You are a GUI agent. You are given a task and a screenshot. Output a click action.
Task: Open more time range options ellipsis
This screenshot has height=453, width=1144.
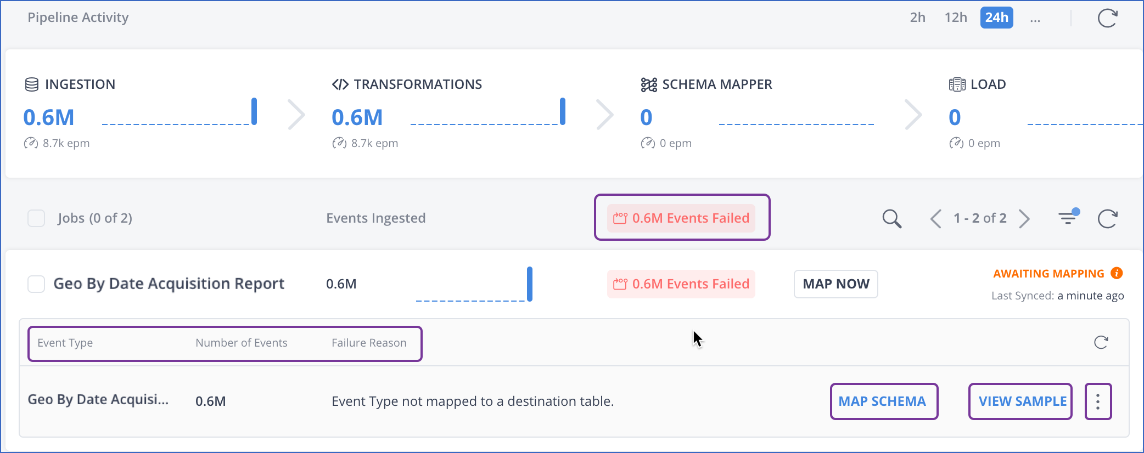(x=1035, y=20)
